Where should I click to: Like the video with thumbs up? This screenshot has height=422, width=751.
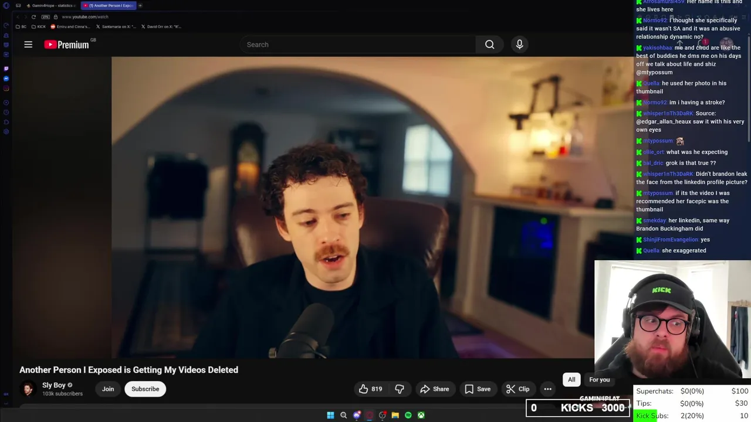(370, 389)
